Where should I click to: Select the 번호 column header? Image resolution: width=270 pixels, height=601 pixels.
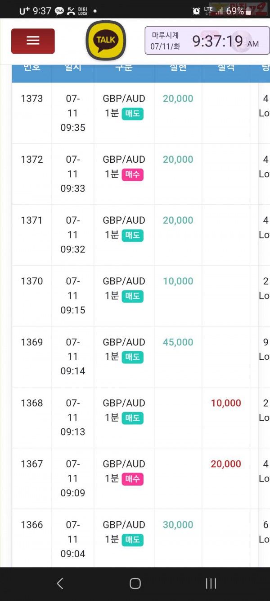tap(32, 68)
